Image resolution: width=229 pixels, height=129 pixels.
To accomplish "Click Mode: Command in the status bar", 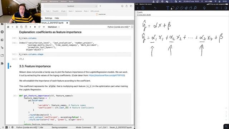I will click(83, 128).
